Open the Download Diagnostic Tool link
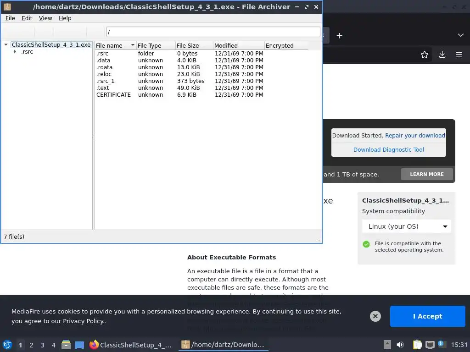Image resolution: width=470 pixels, height=352 pixels. 388,150
